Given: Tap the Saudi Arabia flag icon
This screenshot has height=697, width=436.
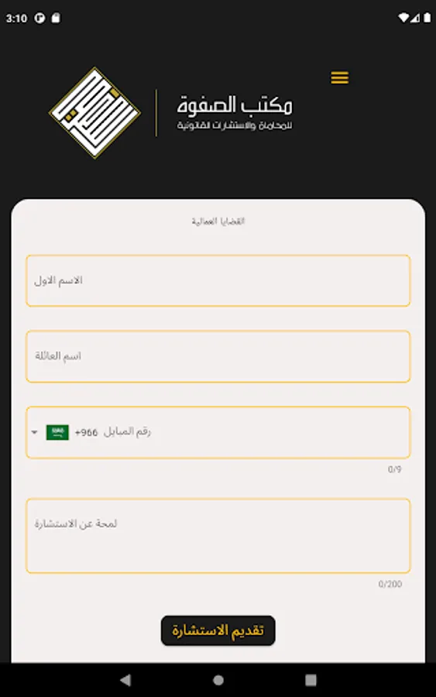Looking at the screenshot, I should point(57,432).
